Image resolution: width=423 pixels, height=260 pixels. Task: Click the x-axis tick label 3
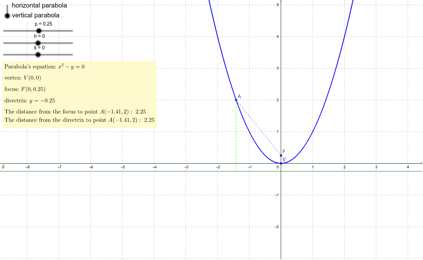pos(376,167)
